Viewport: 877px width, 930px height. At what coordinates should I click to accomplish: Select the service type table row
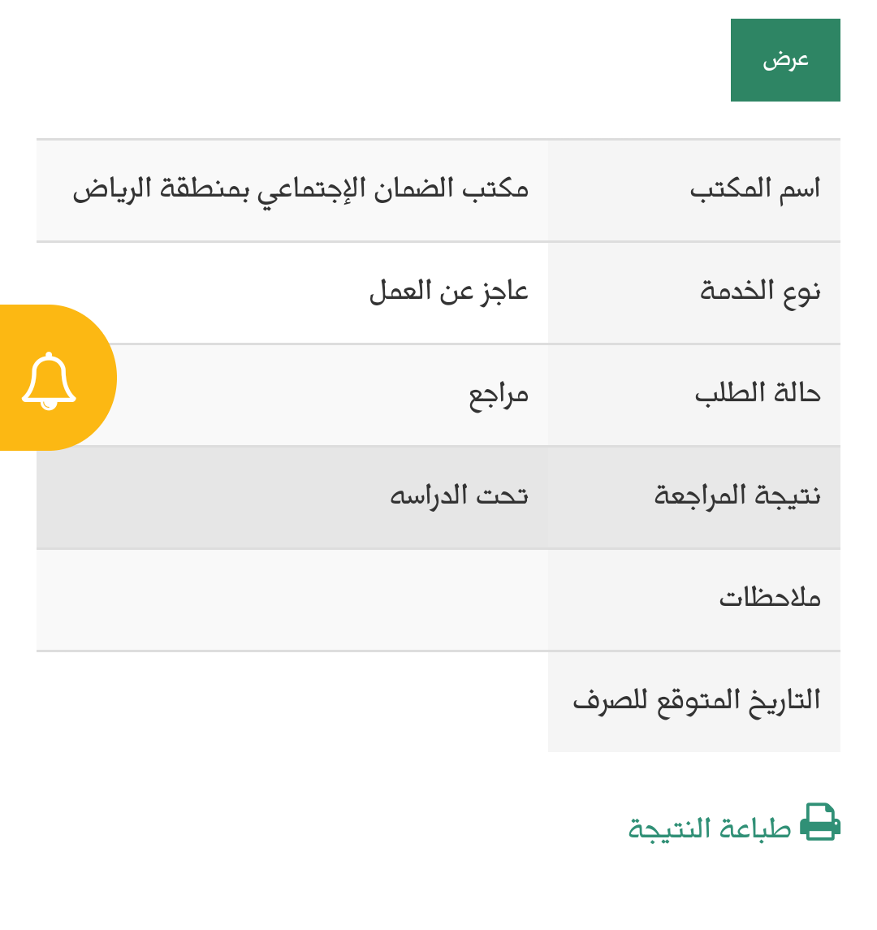tap(438, 293)
